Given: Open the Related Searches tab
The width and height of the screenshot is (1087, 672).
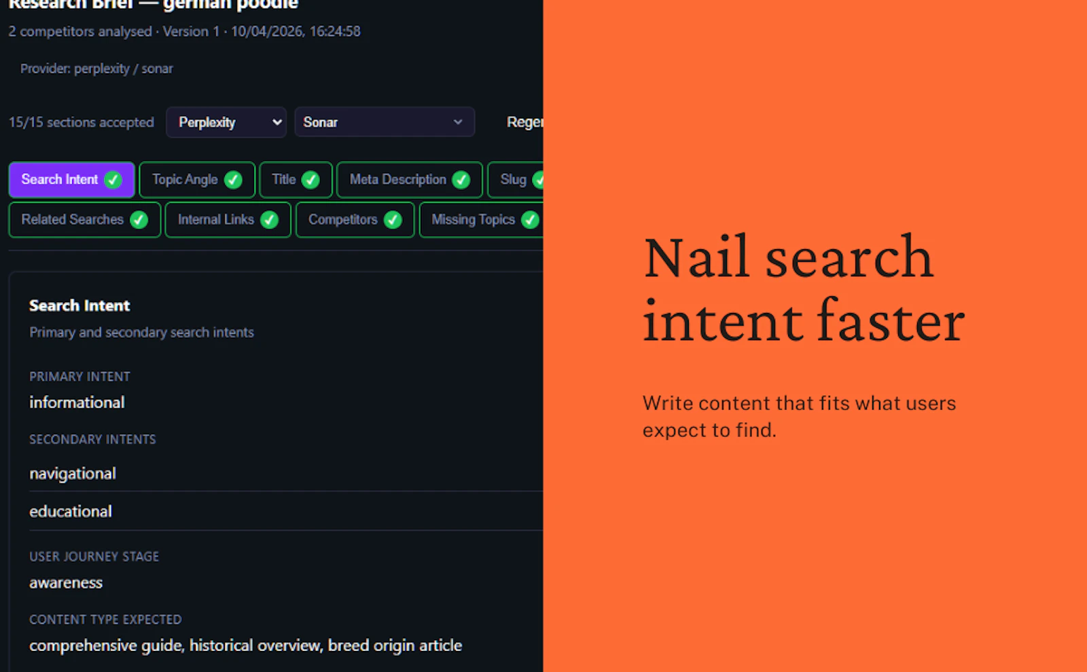Looking at the screenshot, I should pos(85,220).
